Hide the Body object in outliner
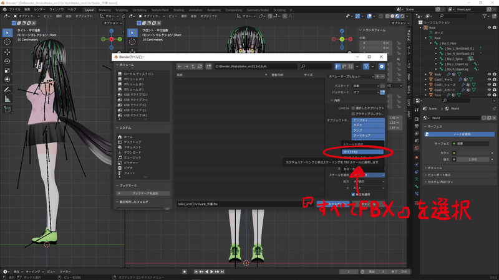The width and height of the screenshot is (499, 280). click(x=489, y=74)
